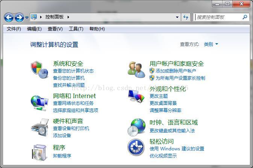
Task: Expand the address bar history dropdown arrow
Action: click(x=177, y=17)
